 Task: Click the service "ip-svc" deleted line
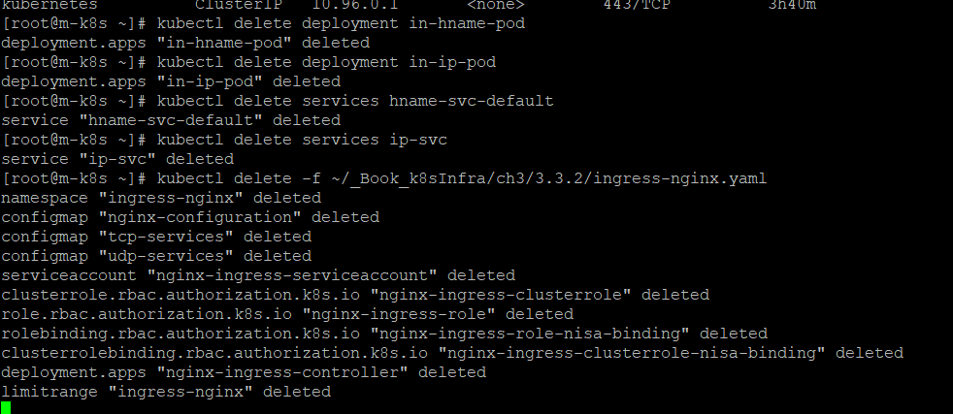(117, 159)
